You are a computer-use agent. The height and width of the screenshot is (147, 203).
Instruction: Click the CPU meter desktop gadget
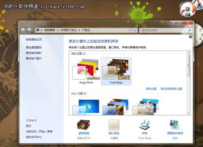pyautogui.click(x=187, y=9)
